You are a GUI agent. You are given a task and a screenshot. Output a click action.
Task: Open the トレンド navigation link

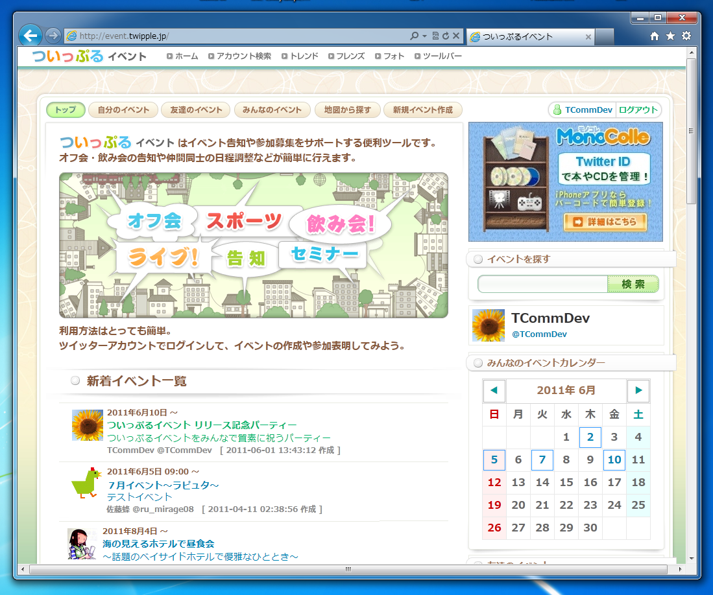pyautogui.click(x=300, y=56)
